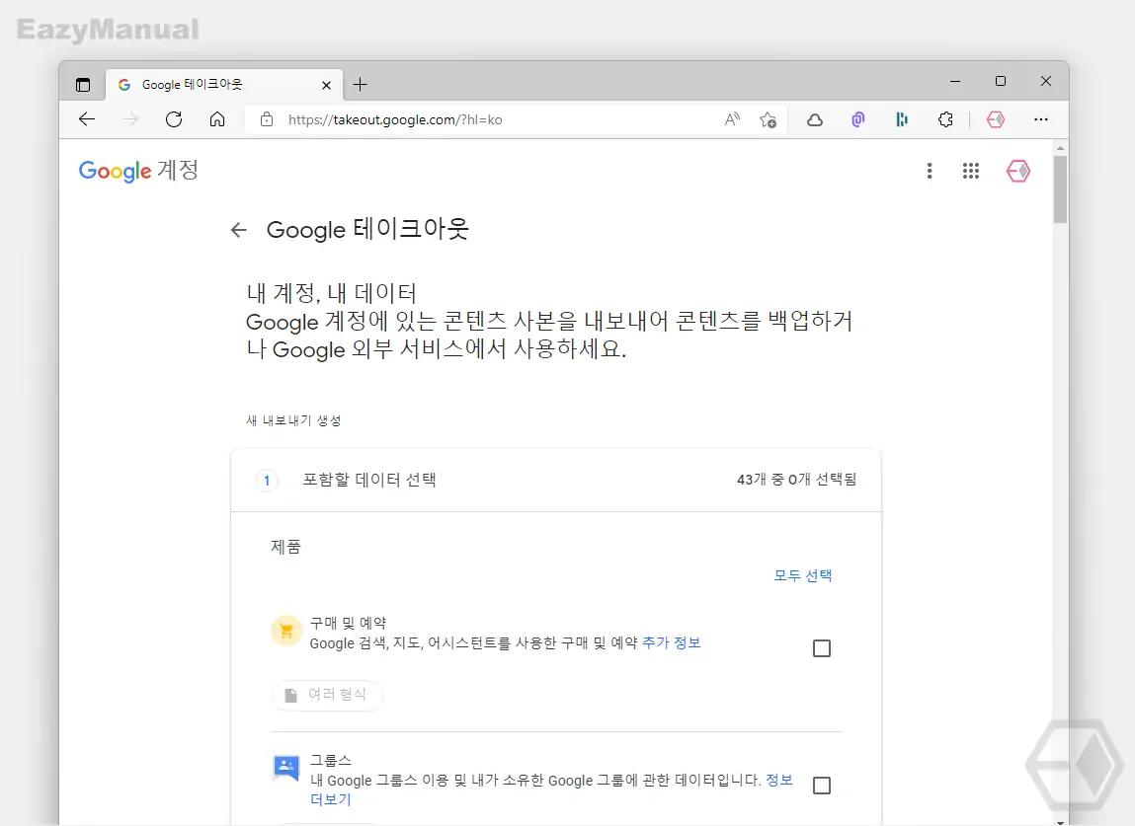
Task: Click the 새 내보내기 생성 label
Action: point(293,420)
